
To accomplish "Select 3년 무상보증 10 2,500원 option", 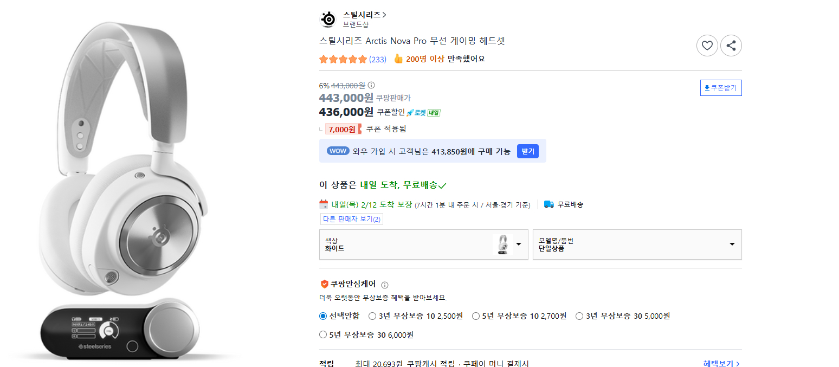I will coord(372,316).
